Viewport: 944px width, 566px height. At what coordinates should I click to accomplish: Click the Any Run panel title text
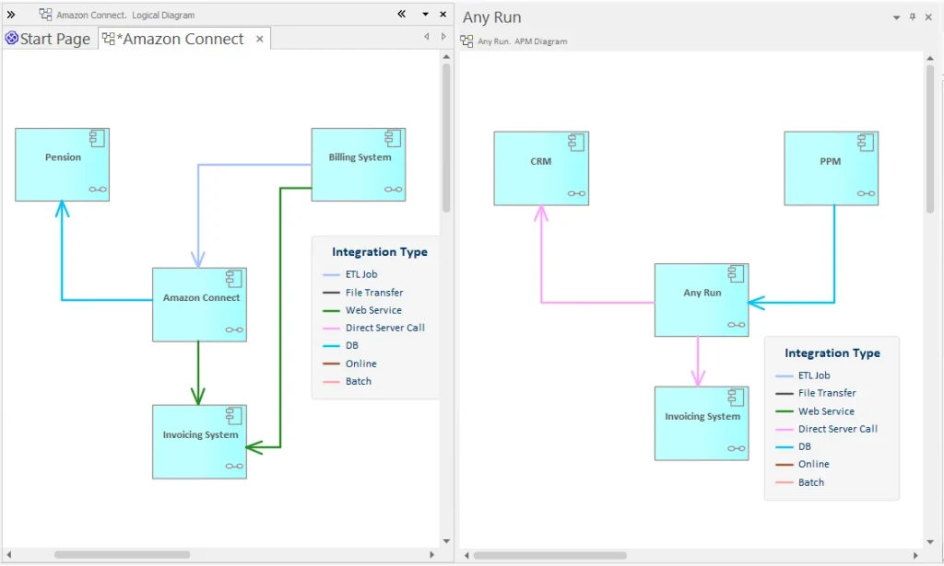click(492, 17)
